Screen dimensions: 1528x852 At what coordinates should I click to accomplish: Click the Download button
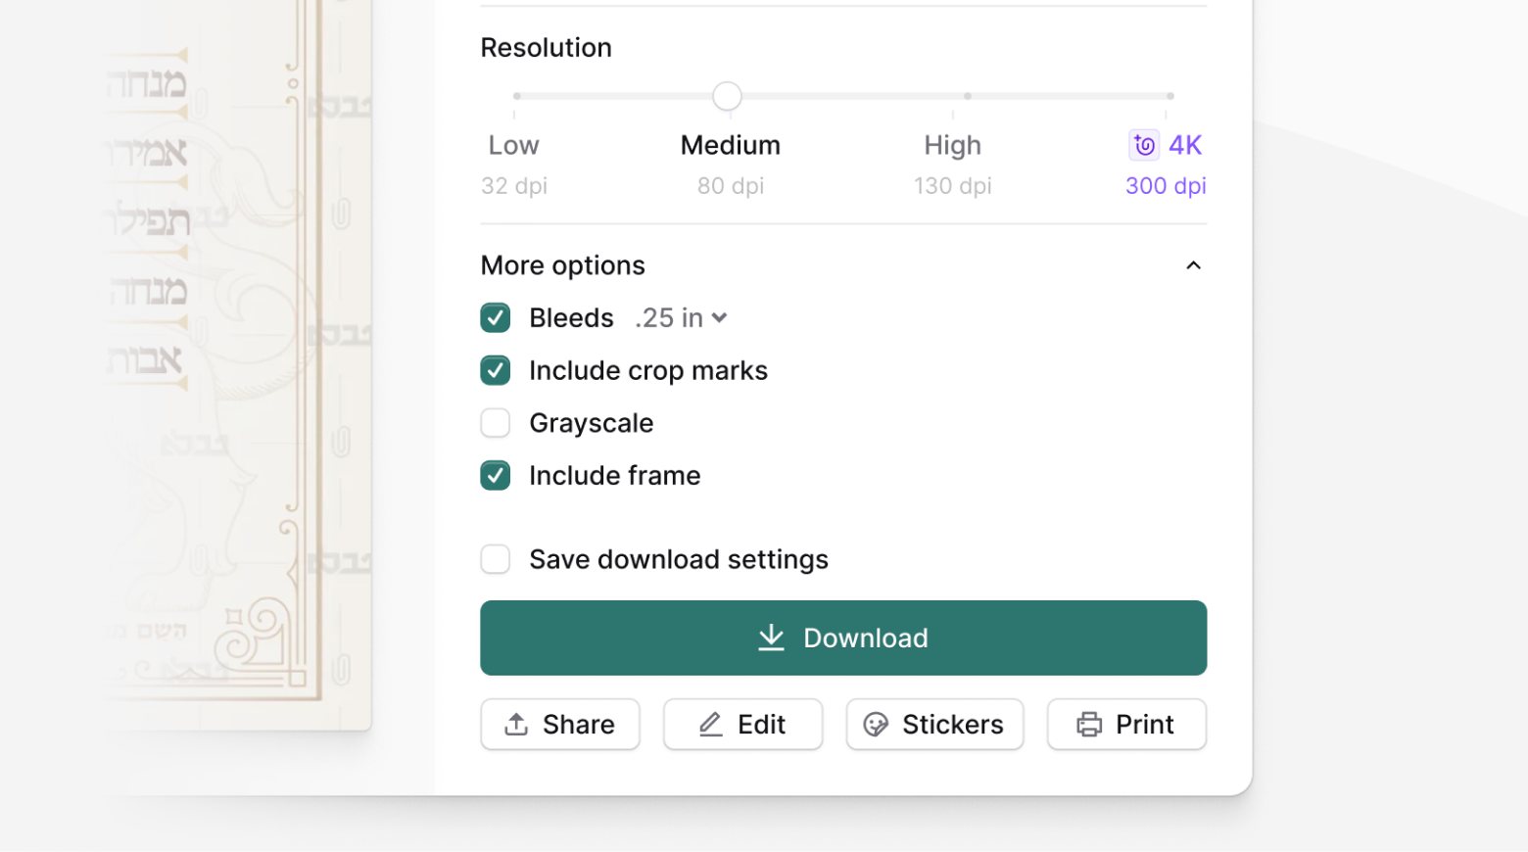coord(843,638)
